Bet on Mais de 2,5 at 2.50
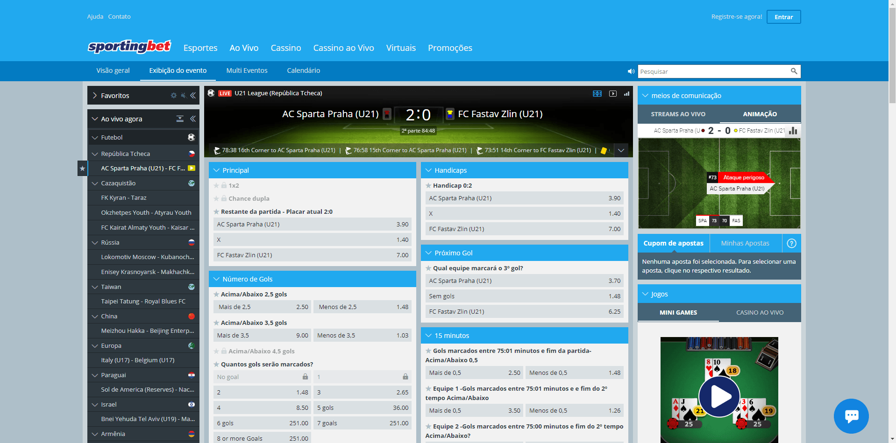This screenshot has width=896, height=443. point(262,307)
